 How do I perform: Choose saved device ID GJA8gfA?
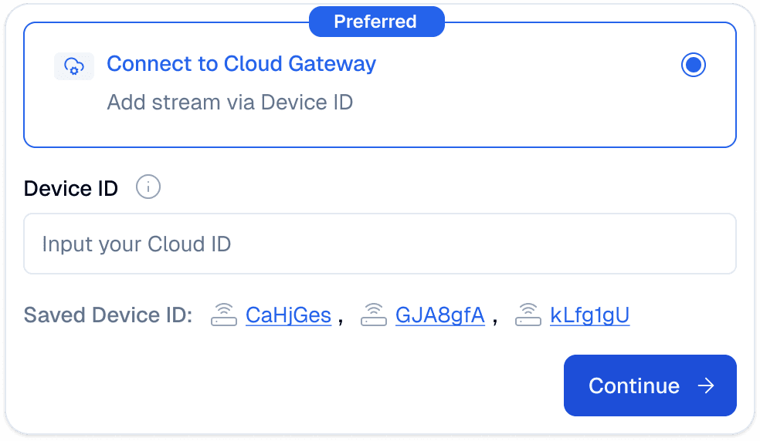pos(440,315)
